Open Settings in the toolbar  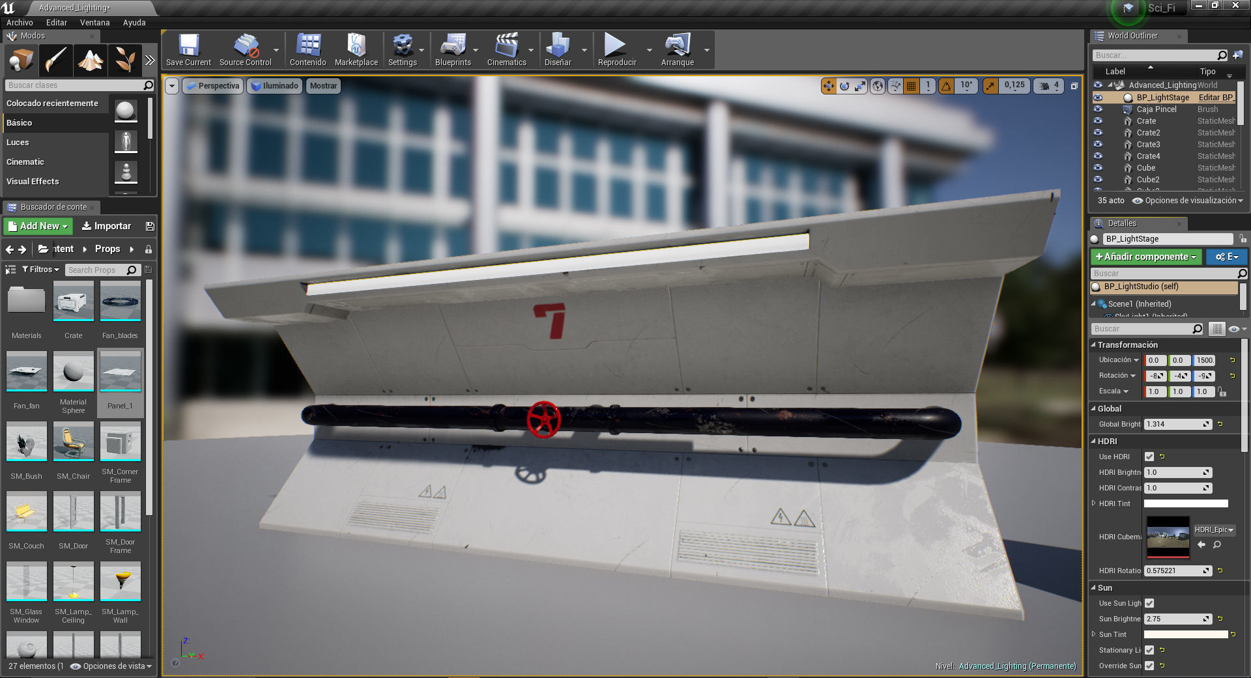coord(403,49)
